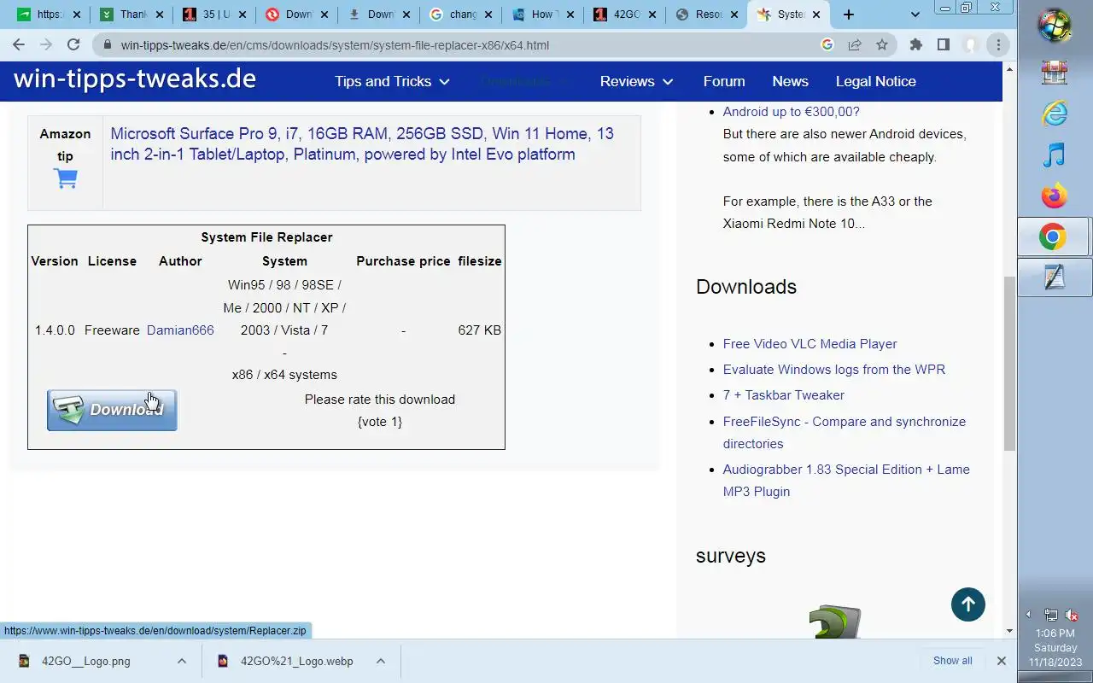Show hidden tray icons arrow
The height and width of the screenshot is (683, 1093).
(x=1028, y=615)
